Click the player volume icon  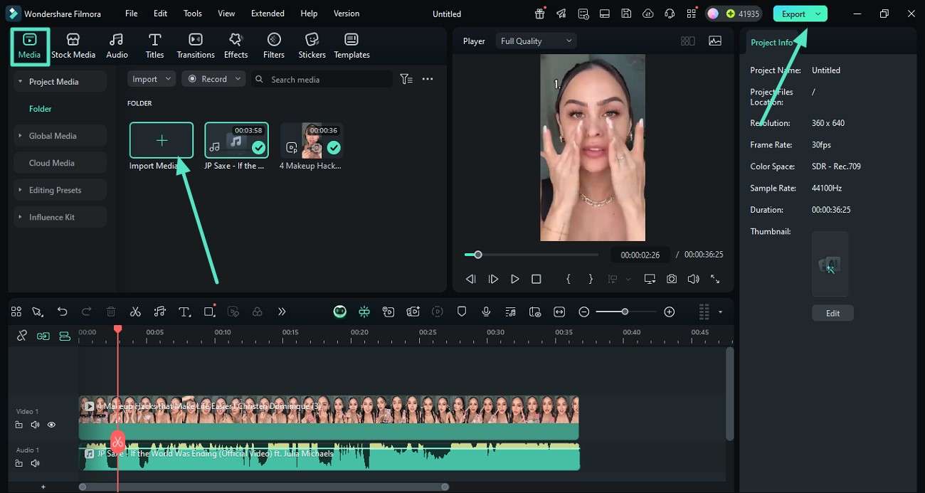point(693,280)
